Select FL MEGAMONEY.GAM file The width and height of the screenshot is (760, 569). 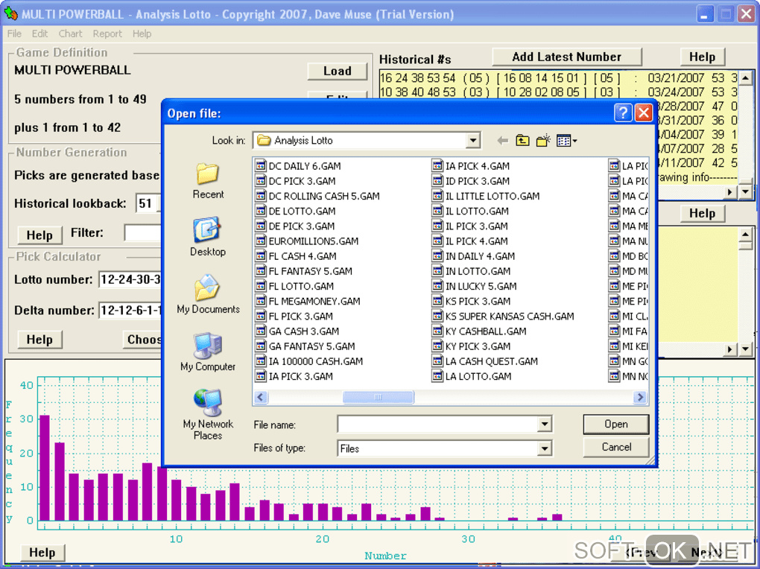[314, 302]
